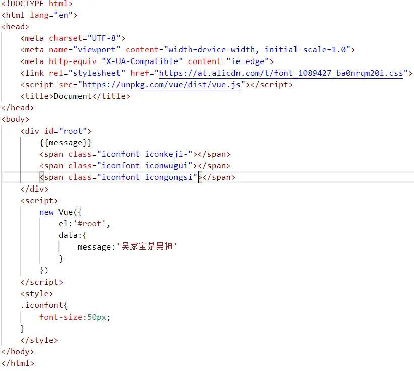This screenshot has height=371, width=414.
Task: Click the closing script tag
Action: (x=42, y=282)
